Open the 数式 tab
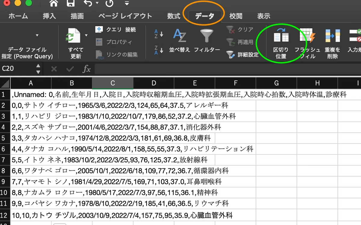The height and width of the screenshot is (225, 361). pos(174,16)
